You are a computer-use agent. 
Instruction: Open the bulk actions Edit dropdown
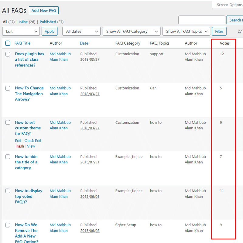click(x=21, y=31)
